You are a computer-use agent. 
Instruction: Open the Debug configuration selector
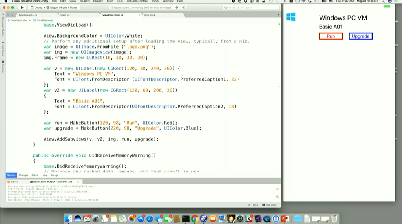tap(37, 8)
